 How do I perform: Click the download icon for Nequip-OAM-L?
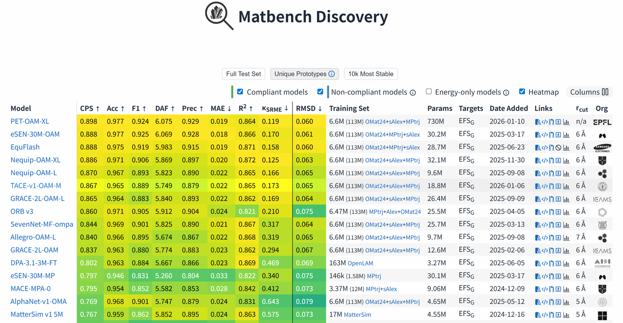tap(558, 173)
